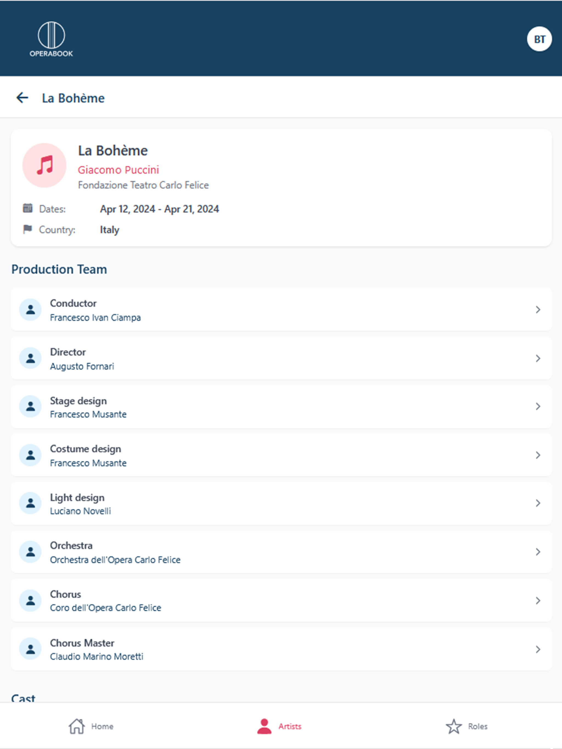Switch to the Home tab

coord(91,726)
